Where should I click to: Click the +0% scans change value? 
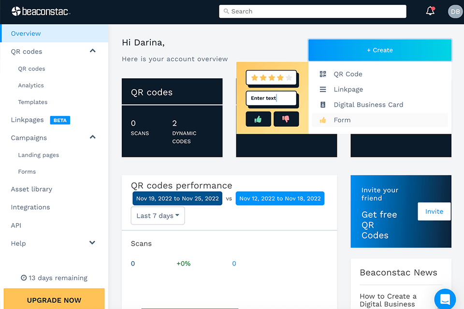pos(184,264)
